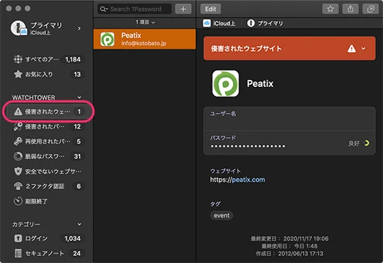Focus the Search 1Password field
The image size is (383, 263).
point(135,9)
